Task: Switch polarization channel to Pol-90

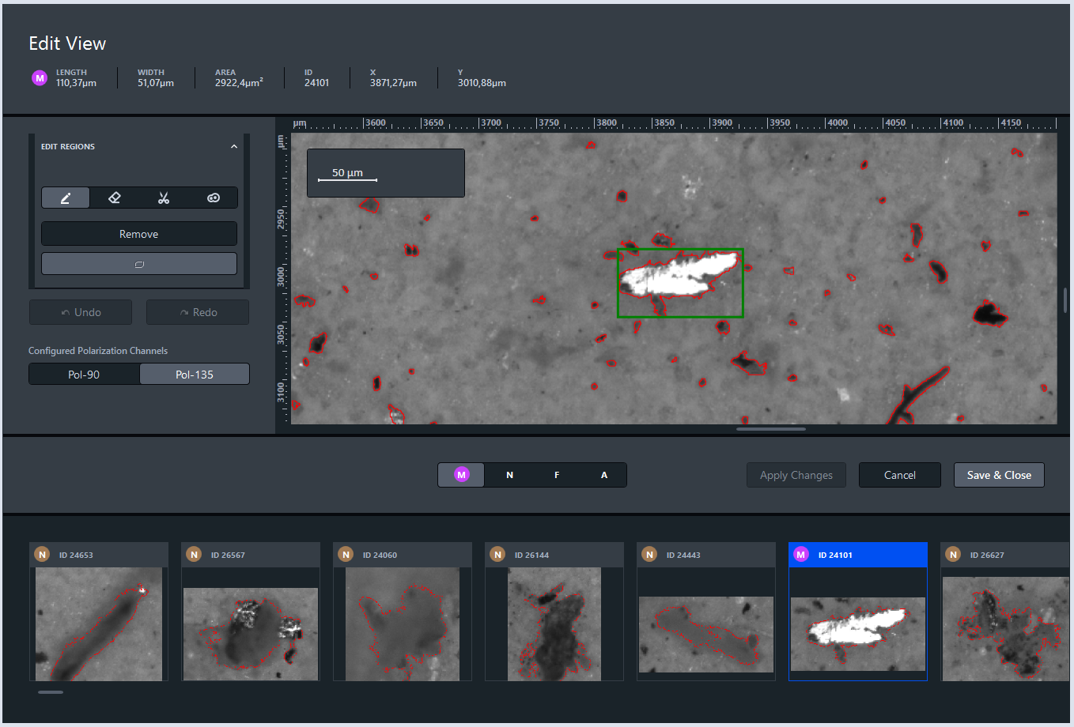Action: (x=84, y=375)
